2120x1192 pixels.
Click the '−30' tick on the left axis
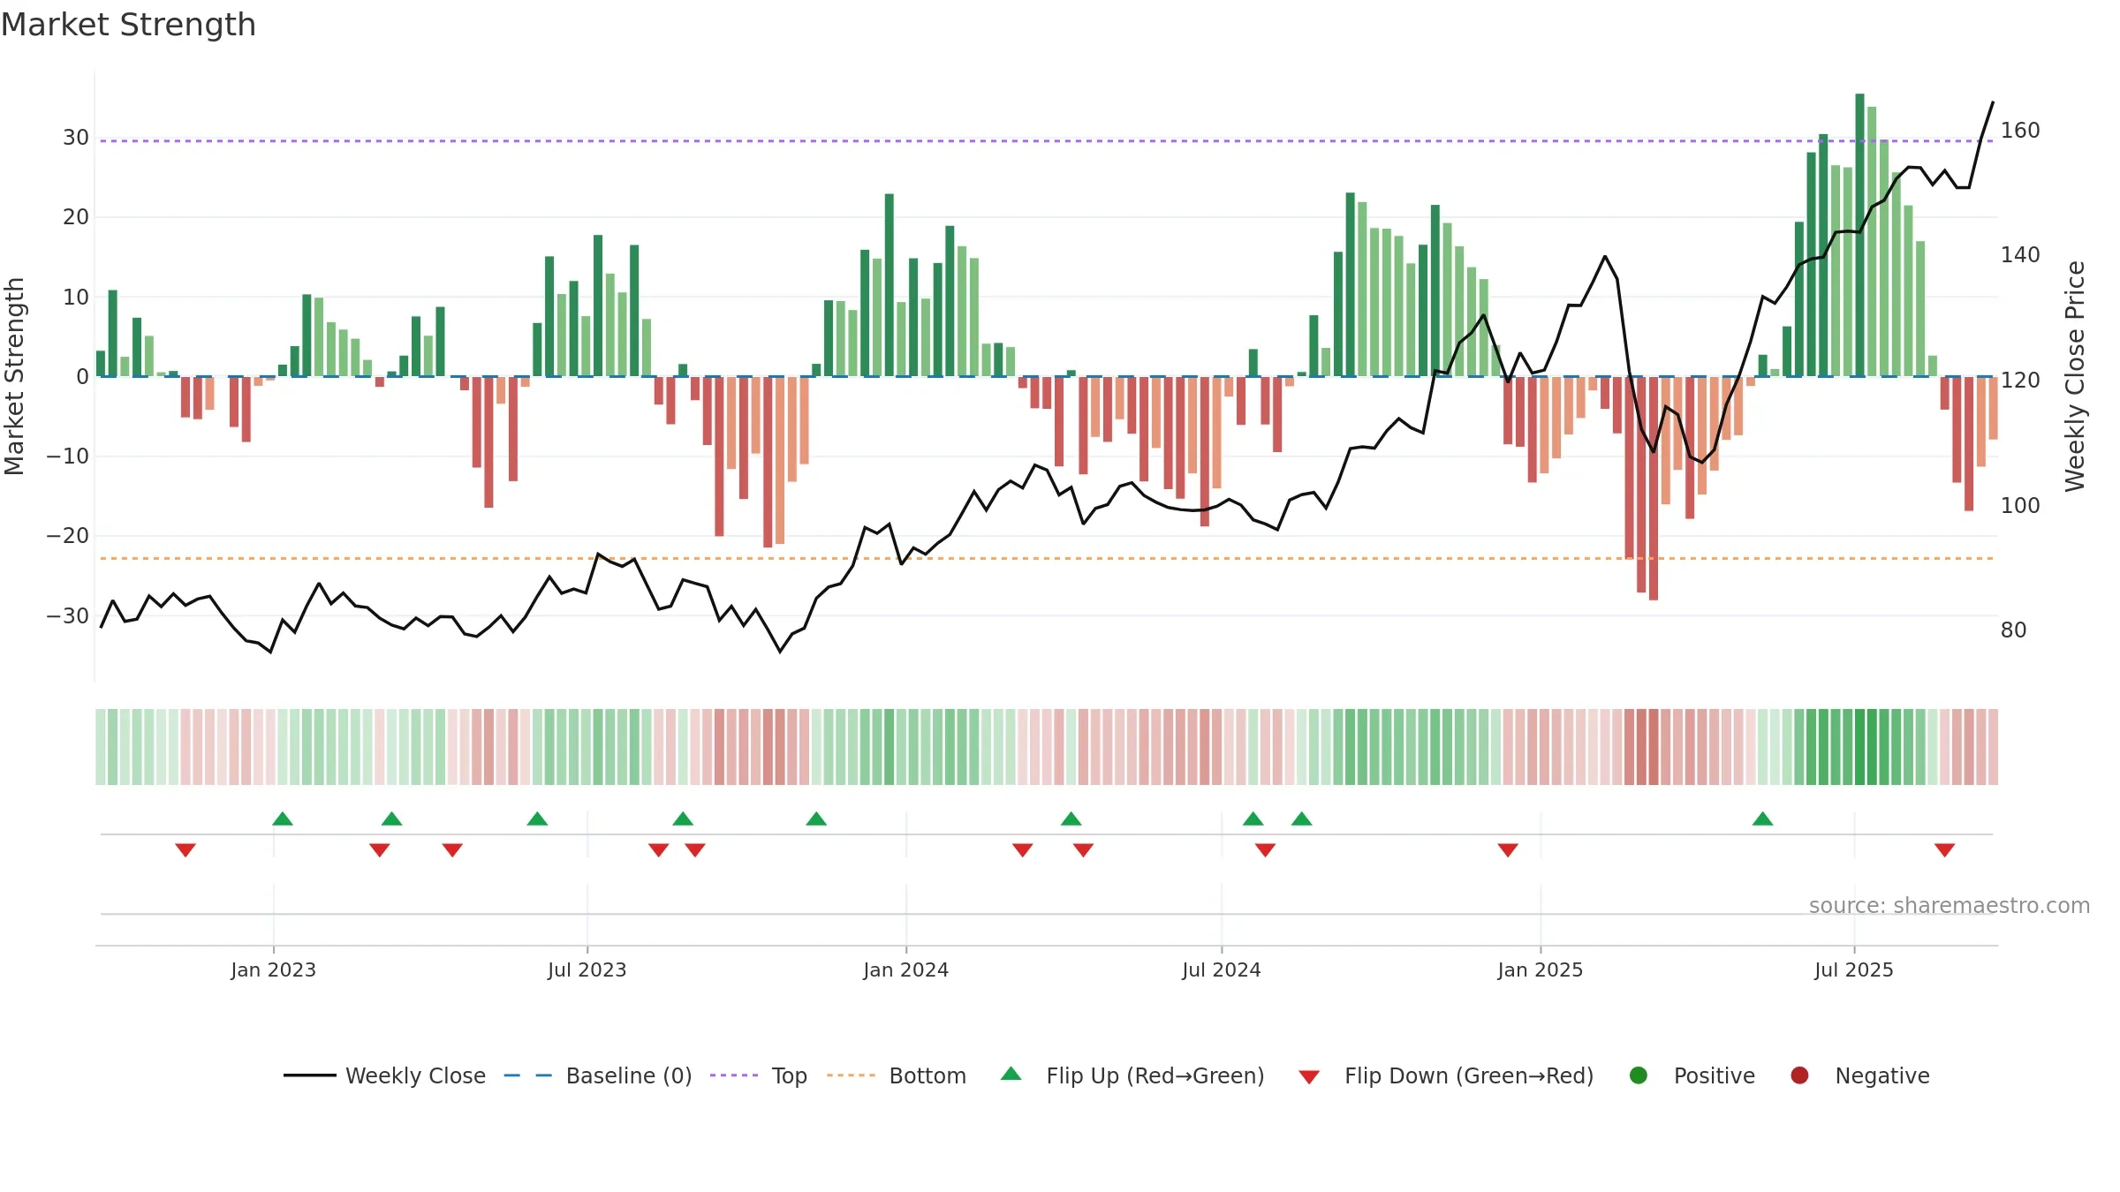coord(68,616)
